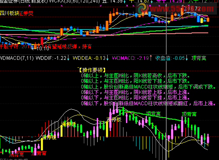Click the magenta line '股价创新低但MACD柱状线缩短或翻红'
This screenshot has width=219, height=160.
(148, 103)
